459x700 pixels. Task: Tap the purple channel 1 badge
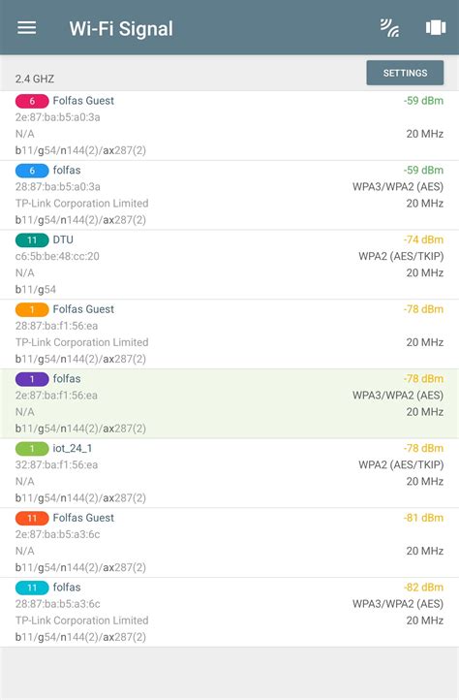32,379
